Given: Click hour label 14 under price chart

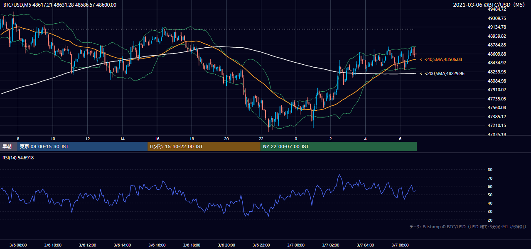Looking at the screenshot, I should pos(122,139).
